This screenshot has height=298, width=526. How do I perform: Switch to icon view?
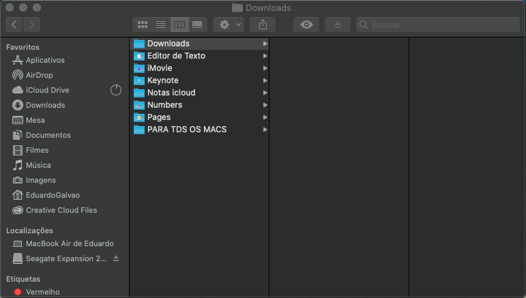[x=143, y=25]
